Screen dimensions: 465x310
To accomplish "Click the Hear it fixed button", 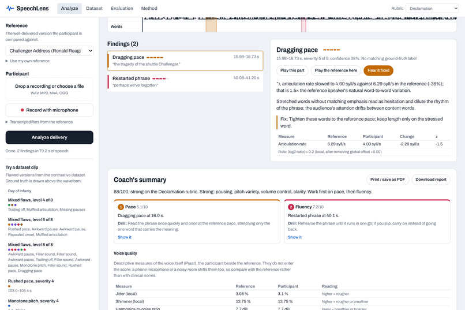I will [378, 70].
